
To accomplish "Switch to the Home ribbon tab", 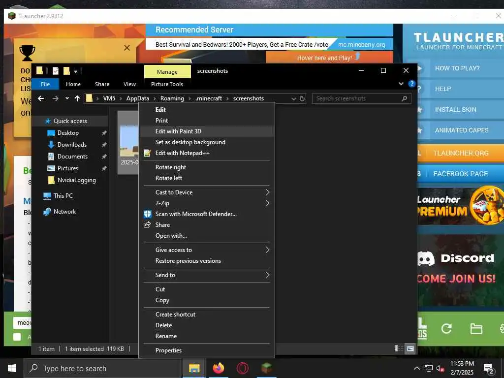I will coord(73,84).
